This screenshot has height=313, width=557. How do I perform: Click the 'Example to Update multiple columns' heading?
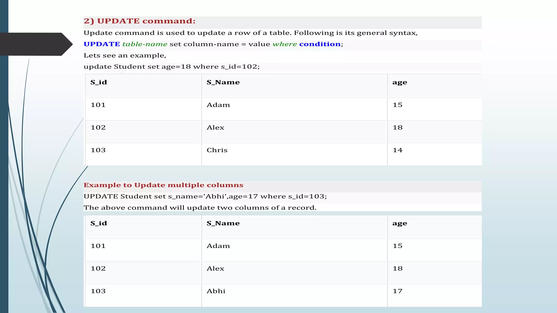[163, 185]
